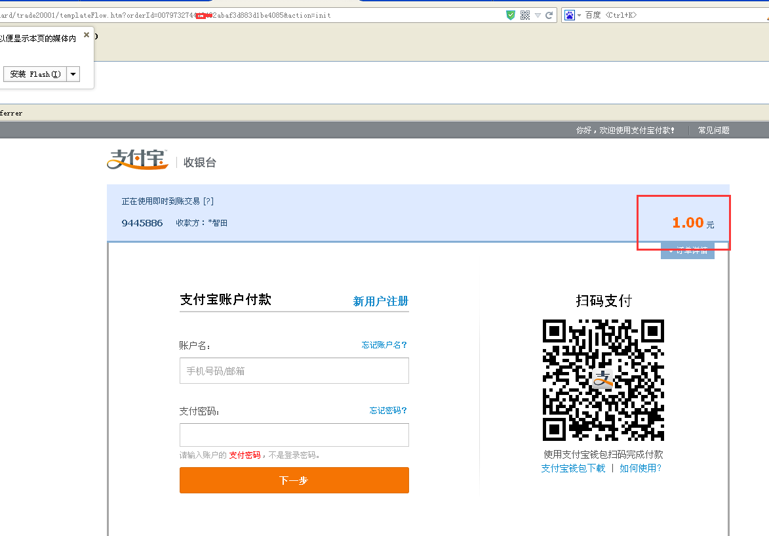The height and width of the screenshot is (536, 769).
Task: Open the 如何使用? link
Action: click(641, 468)
